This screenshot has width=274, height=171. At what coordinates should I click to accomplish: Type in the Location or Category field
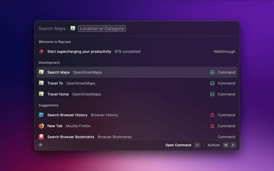102,29
